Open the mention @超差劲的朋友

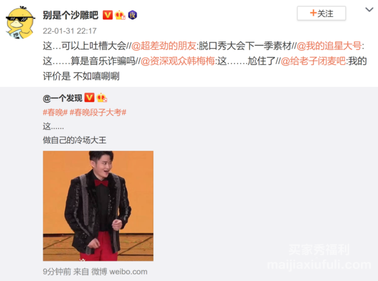(164, 46)
